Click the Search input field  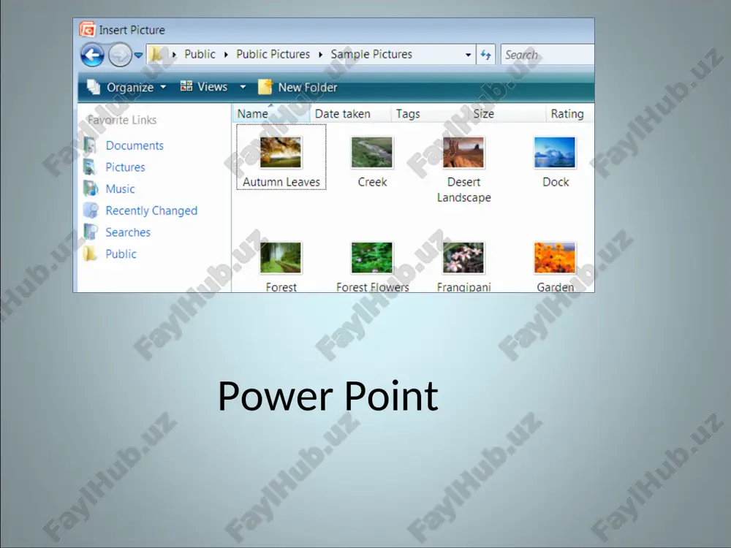tap(548, 55)
